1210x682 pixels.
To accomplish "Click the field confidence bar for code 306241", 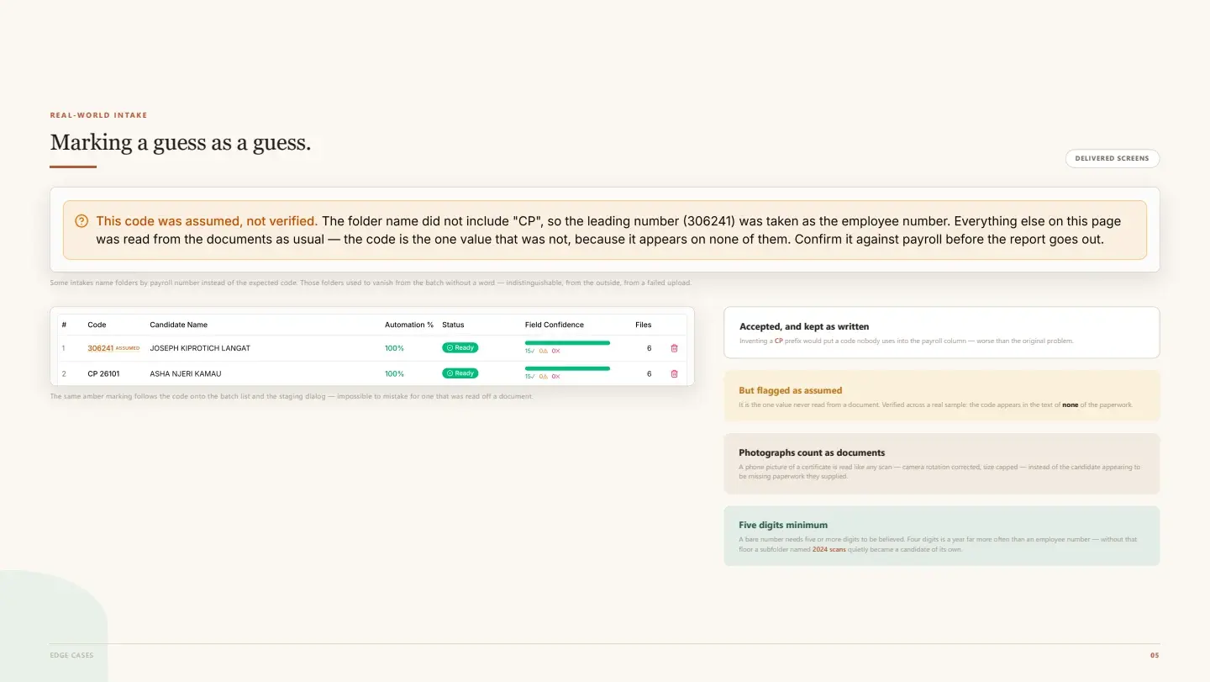I will (x=567, y=343).
